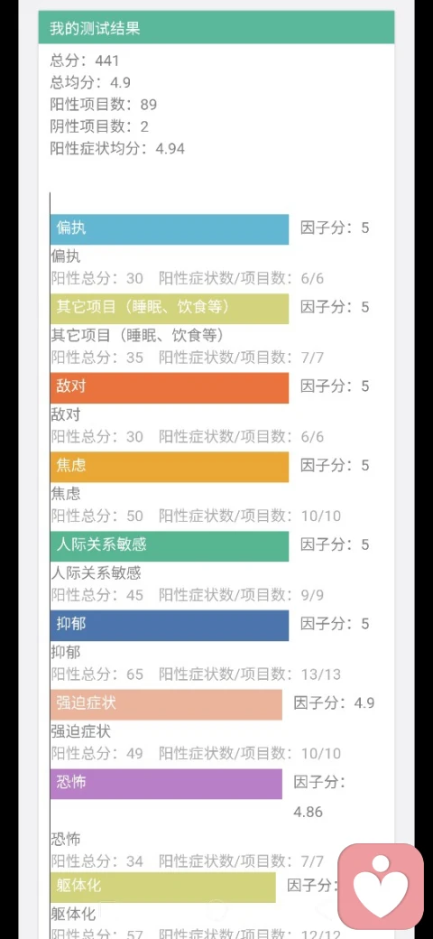Screen dimensions: 433x939
Task: Click the orange 敌对 factor bar
Action: click(170, 387)
